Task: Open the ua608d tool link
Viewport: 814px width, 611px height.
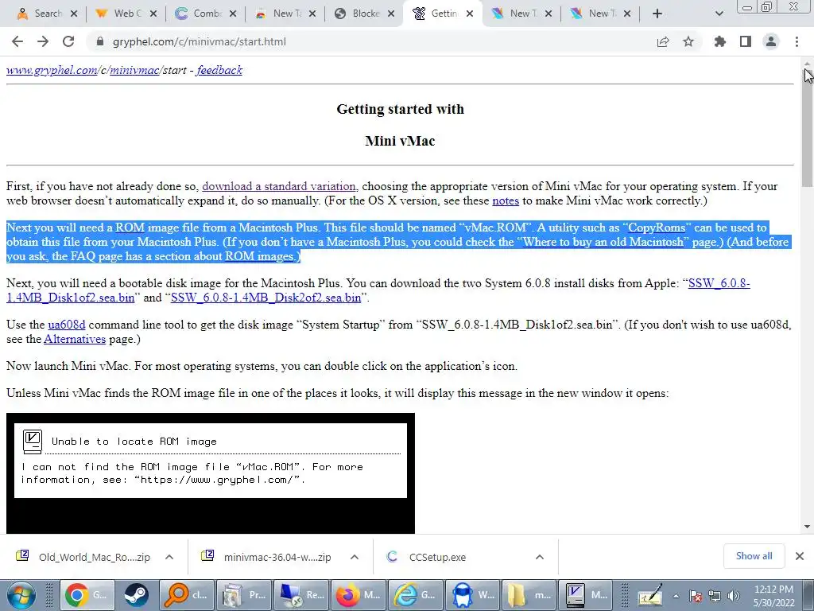Action: (67, 325)
